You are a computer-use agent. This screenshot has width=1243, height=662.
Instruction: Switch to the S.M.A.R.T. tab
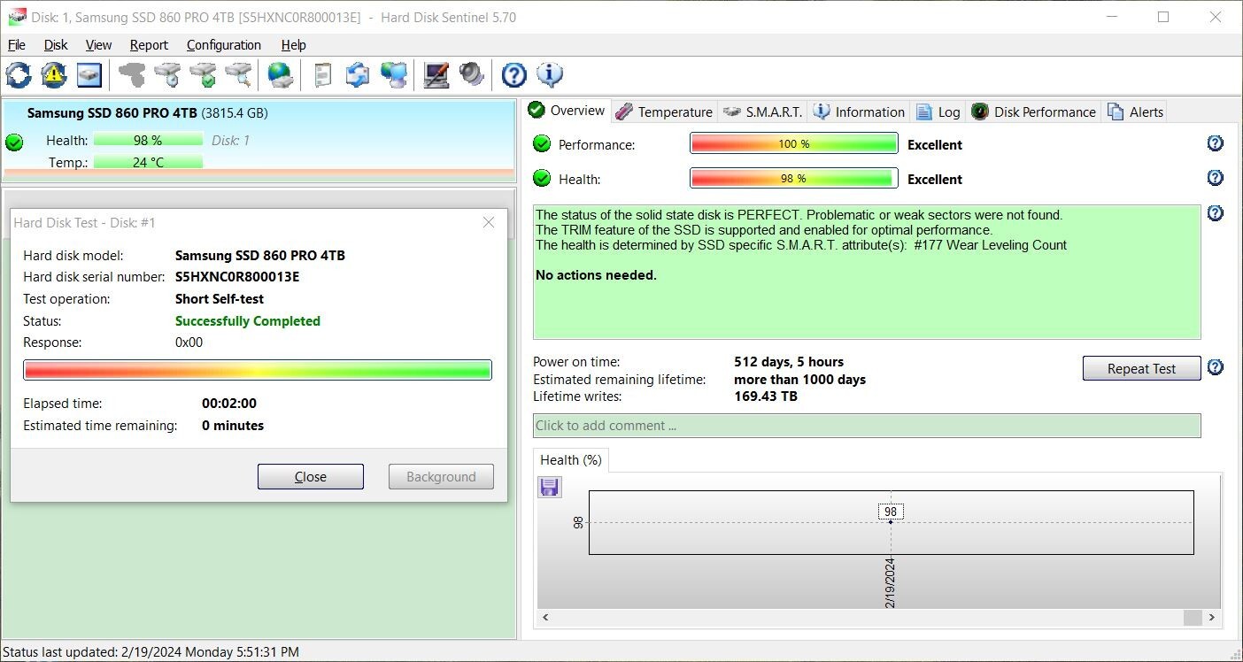763,112
